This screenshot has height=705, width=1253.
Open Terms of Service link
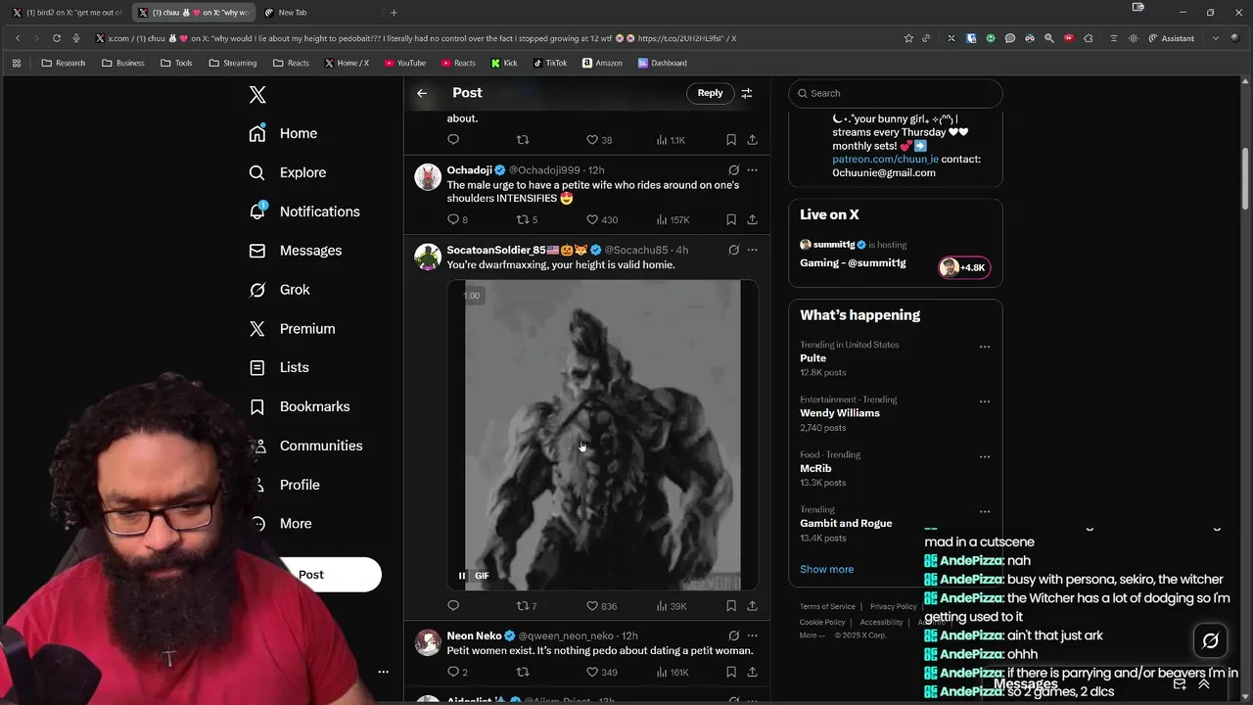pyautogui.click(x=827, y=607)
